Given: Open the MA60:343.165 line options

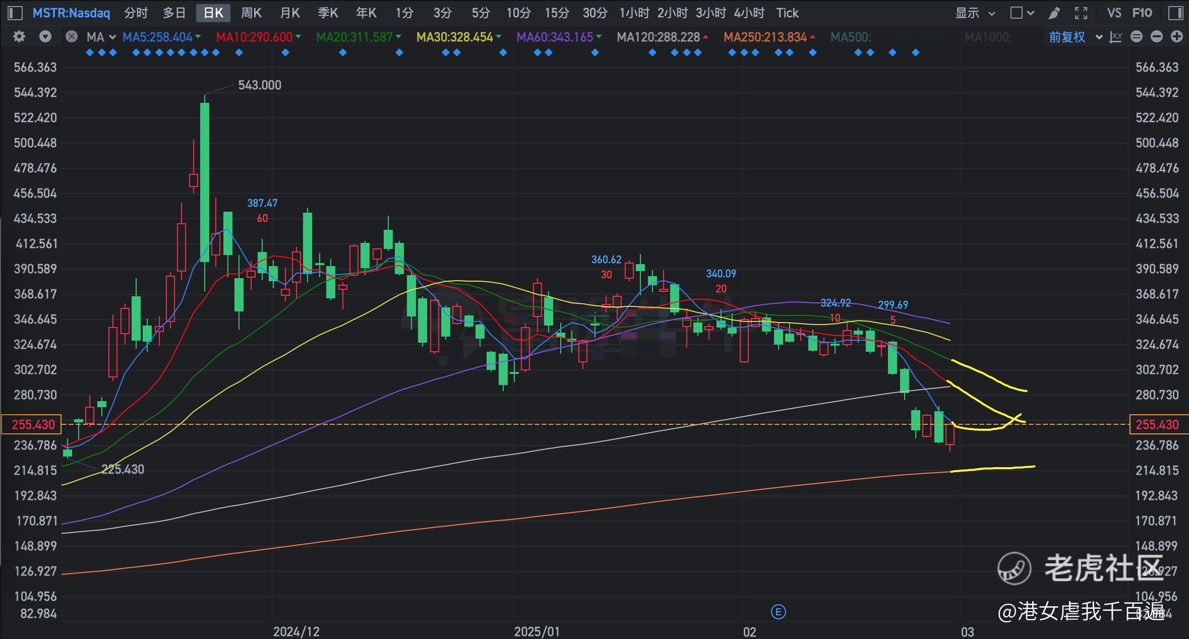Looking at the screenshot, I should pos(559,37).
